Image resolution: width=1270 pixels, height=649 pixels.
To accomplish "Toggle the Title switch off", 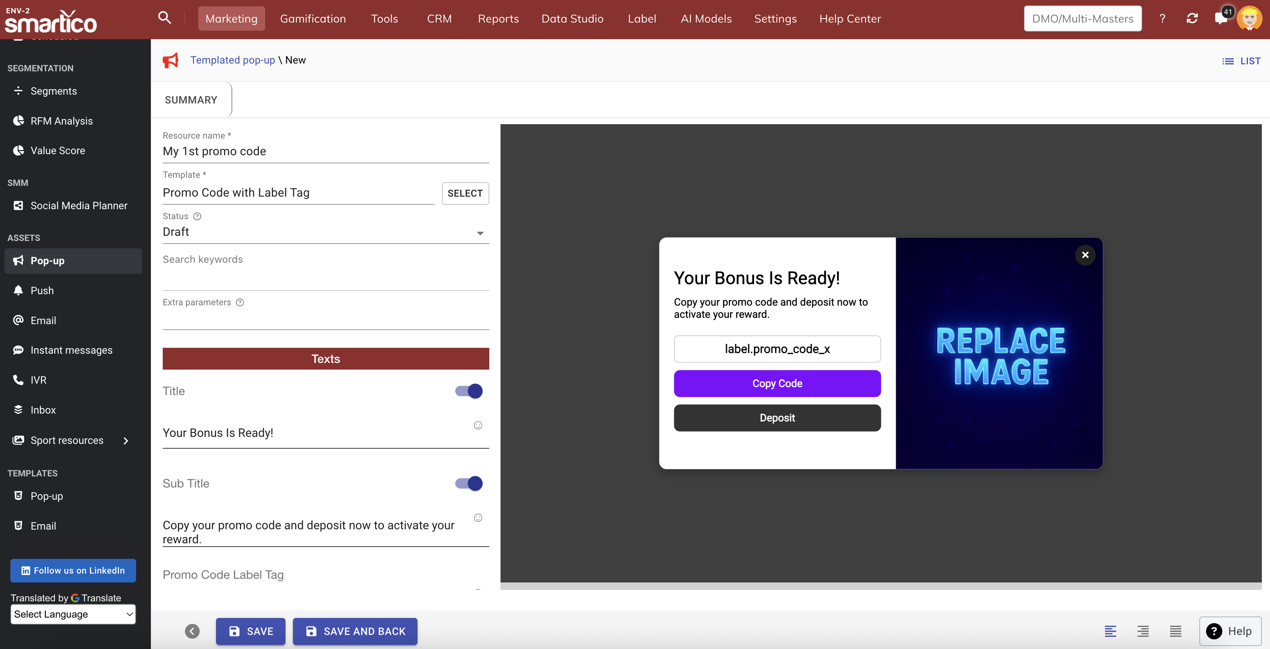I will 468,391.
